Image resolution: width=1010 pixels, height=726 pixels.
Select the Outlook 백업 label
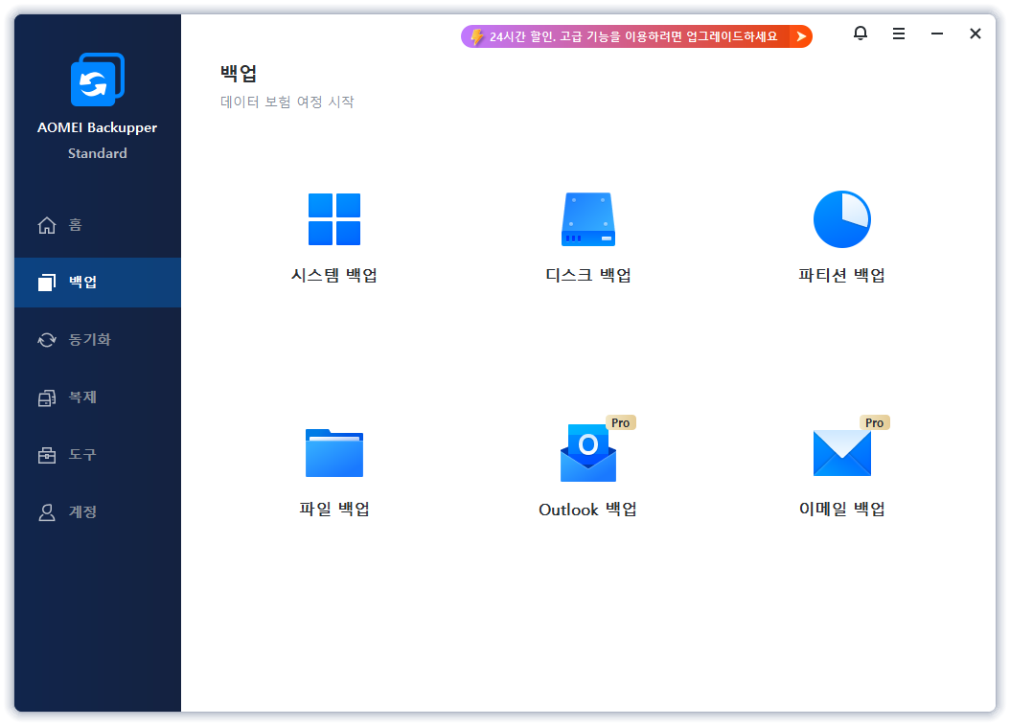588,510
